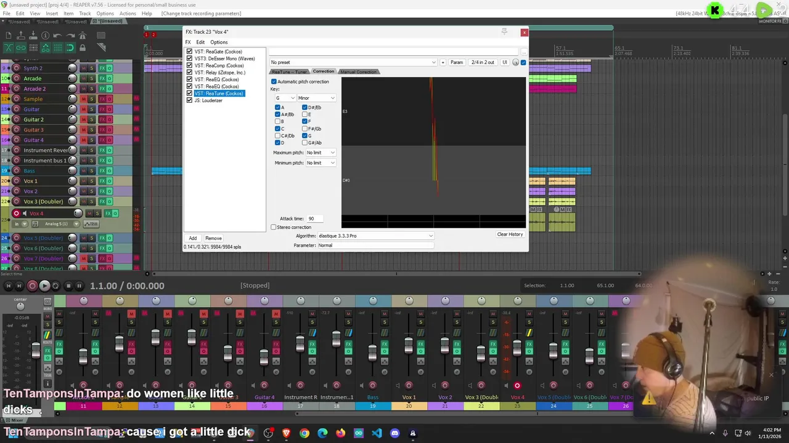The width and height of the screenshot is (789, 443).
Task: Disarm record on Vox 4 track
Action: (16, 214)
